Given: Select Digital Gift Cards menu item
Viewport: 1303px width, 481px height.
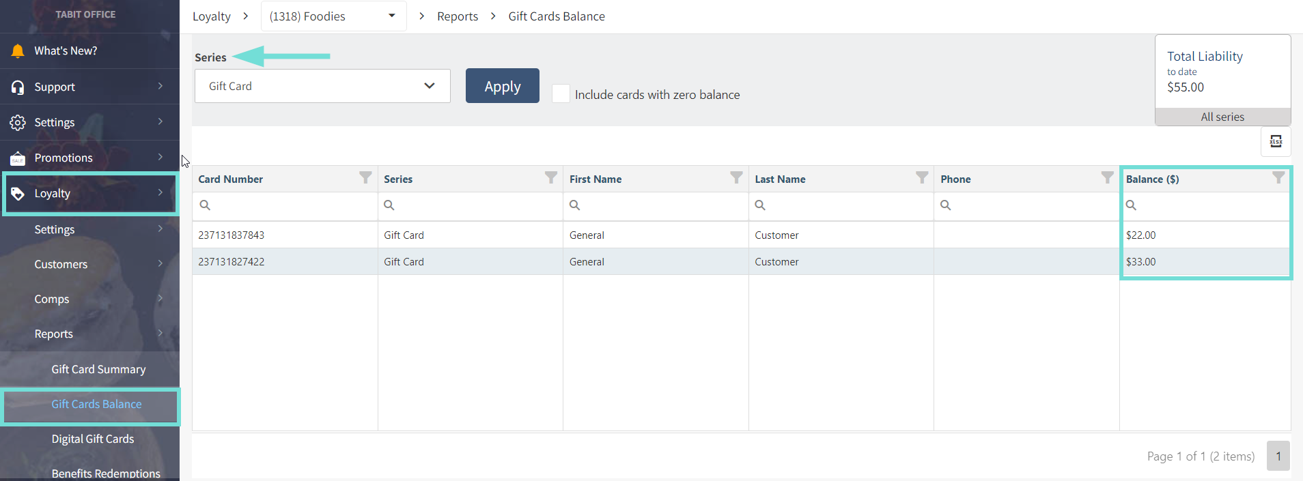Looking at the screenshot, I should pos(93,439).
